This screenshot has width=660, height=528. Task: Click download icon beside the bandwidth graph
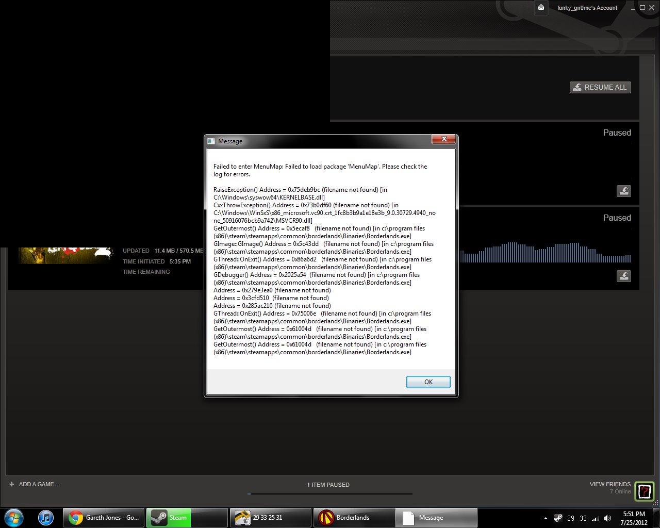[x=624, y=276]
